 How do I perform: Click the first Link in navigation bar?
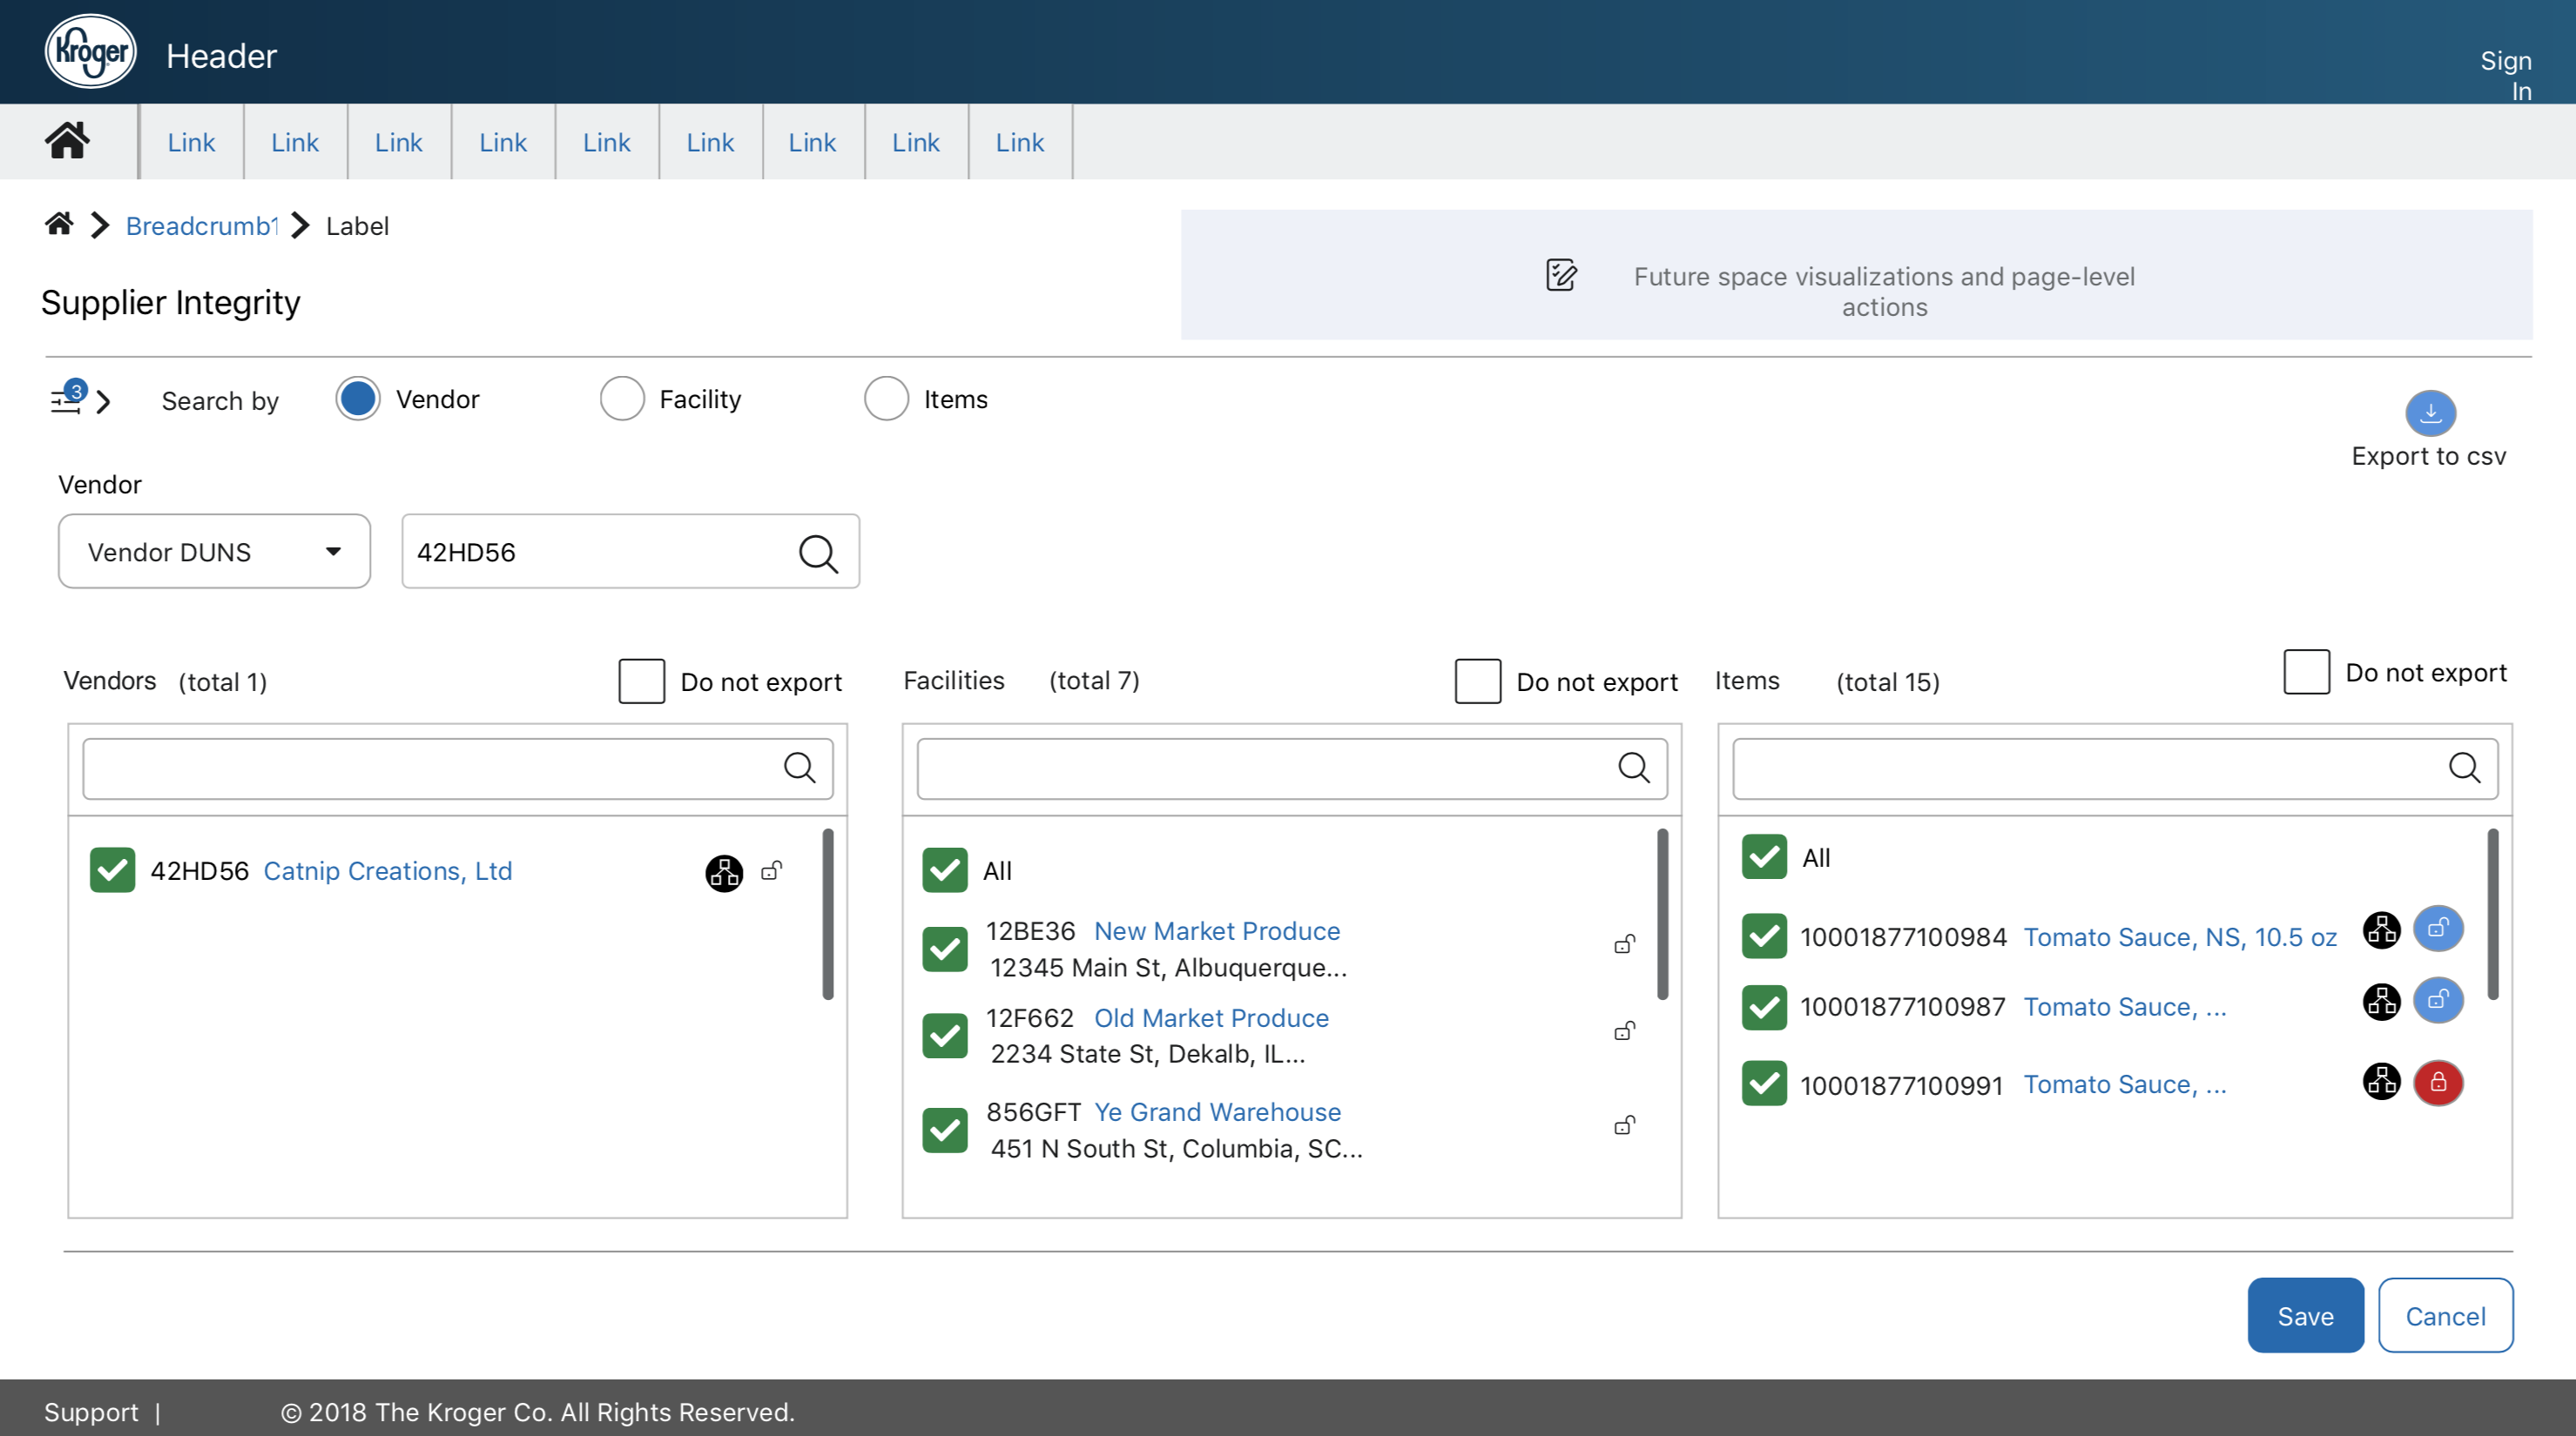pyautogui.click(x=190, y=142)
